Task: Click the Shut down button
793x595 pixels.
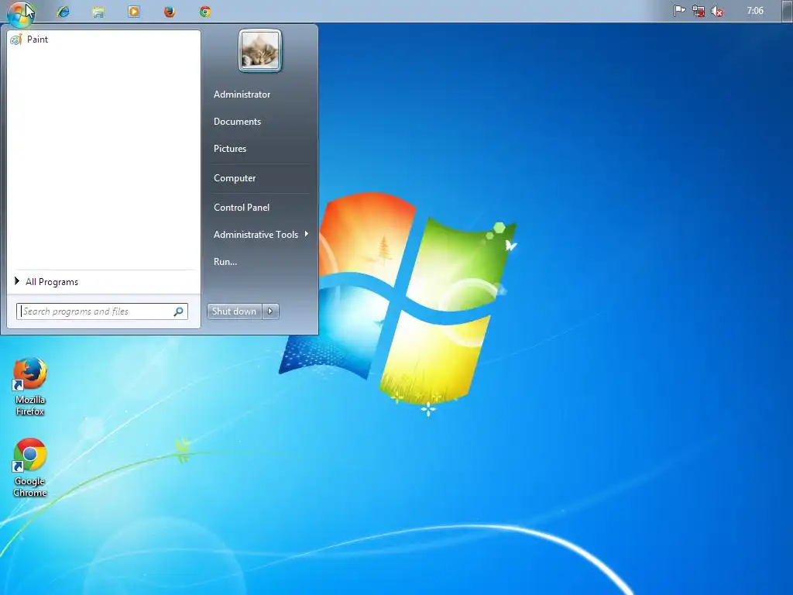Action: [234, 311]
